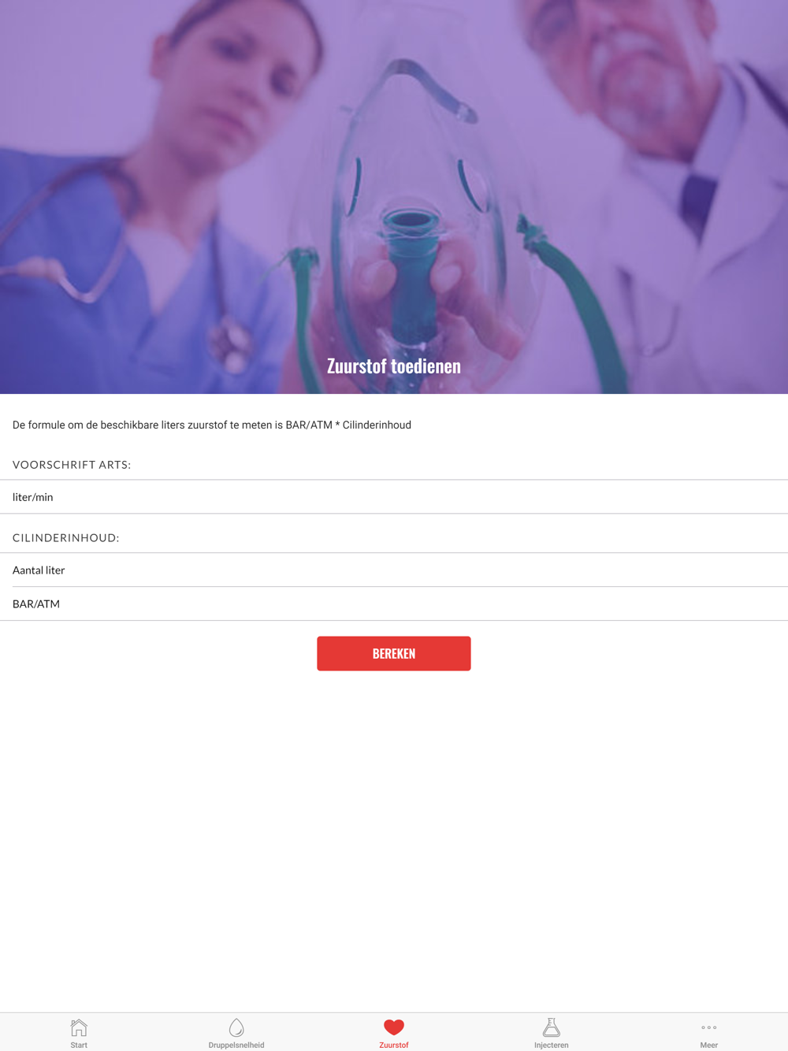Click the oxygen mask header image
The height and width of the screenshot is (1051, 788).
pos(394,197)
